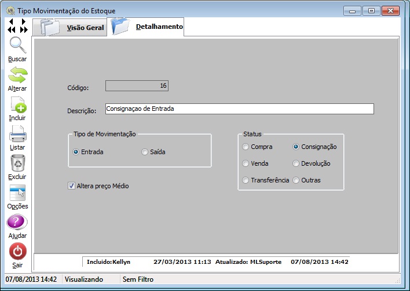Image resolution: width=410 pixels, height=291 pixels.
Task: Open the Ajudar help icon
Action: point(17,223)
